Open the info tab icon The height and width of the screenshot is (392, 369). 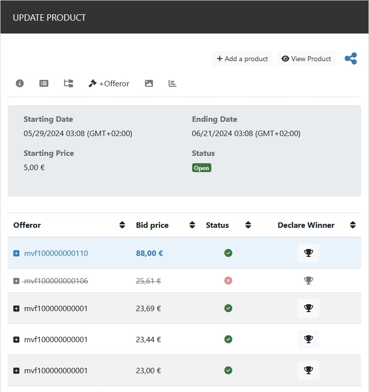pyautogui.click(x=20, y=83)
